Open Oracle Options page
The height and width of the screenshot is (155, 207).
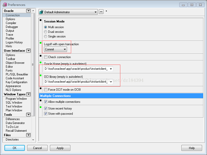(x=10, y=19)
